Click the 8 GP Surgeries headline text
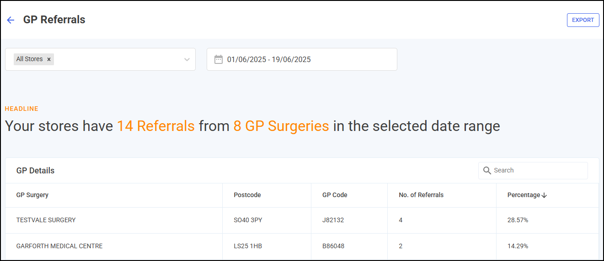Screen dimensions: 604x261 point(281,126)
